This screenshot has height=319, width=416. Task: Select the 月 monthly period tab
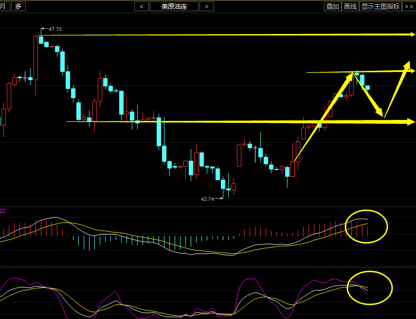pos(3,6)
